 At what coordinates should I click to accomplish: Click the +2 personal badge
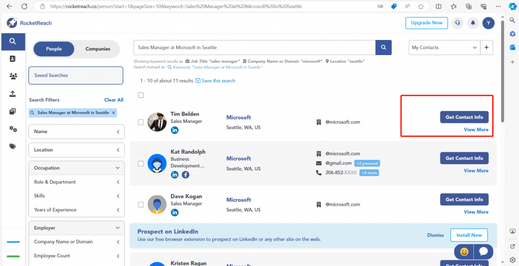[x=367, y=163]
